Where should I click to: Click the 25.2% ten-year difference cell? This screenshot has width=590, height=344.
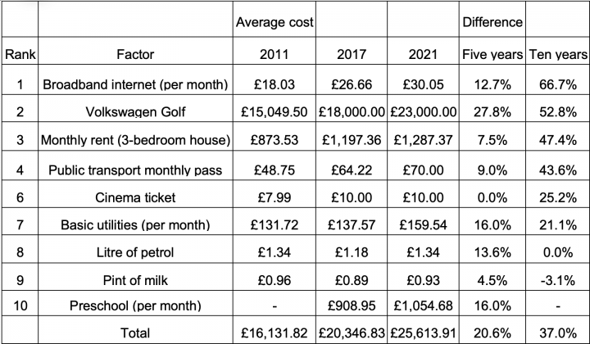(558, 194)
